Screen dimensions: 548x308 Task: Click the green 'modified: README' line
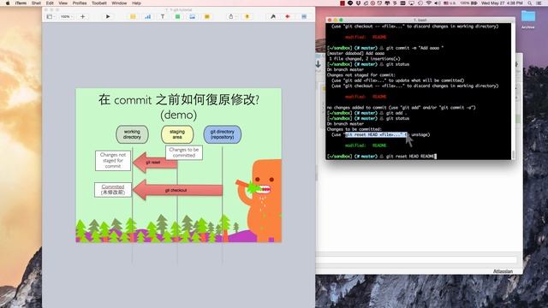point(366,145)
